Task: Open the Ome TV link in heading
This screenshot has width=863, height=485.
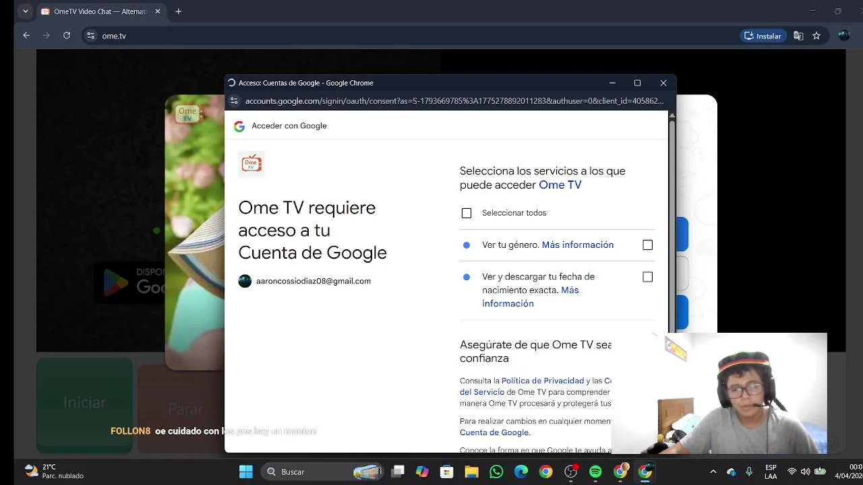Action: pyautogui.click(x=560, y=185)
